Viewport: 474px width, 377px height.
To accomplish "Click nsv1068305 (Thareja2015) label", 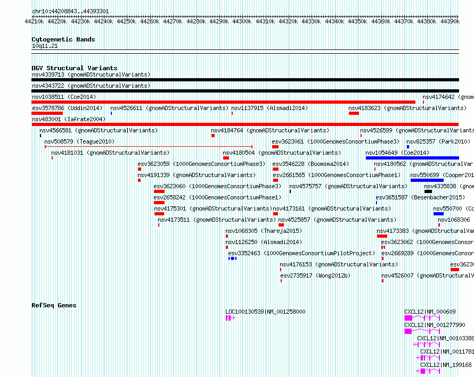I will click(264, 231).
